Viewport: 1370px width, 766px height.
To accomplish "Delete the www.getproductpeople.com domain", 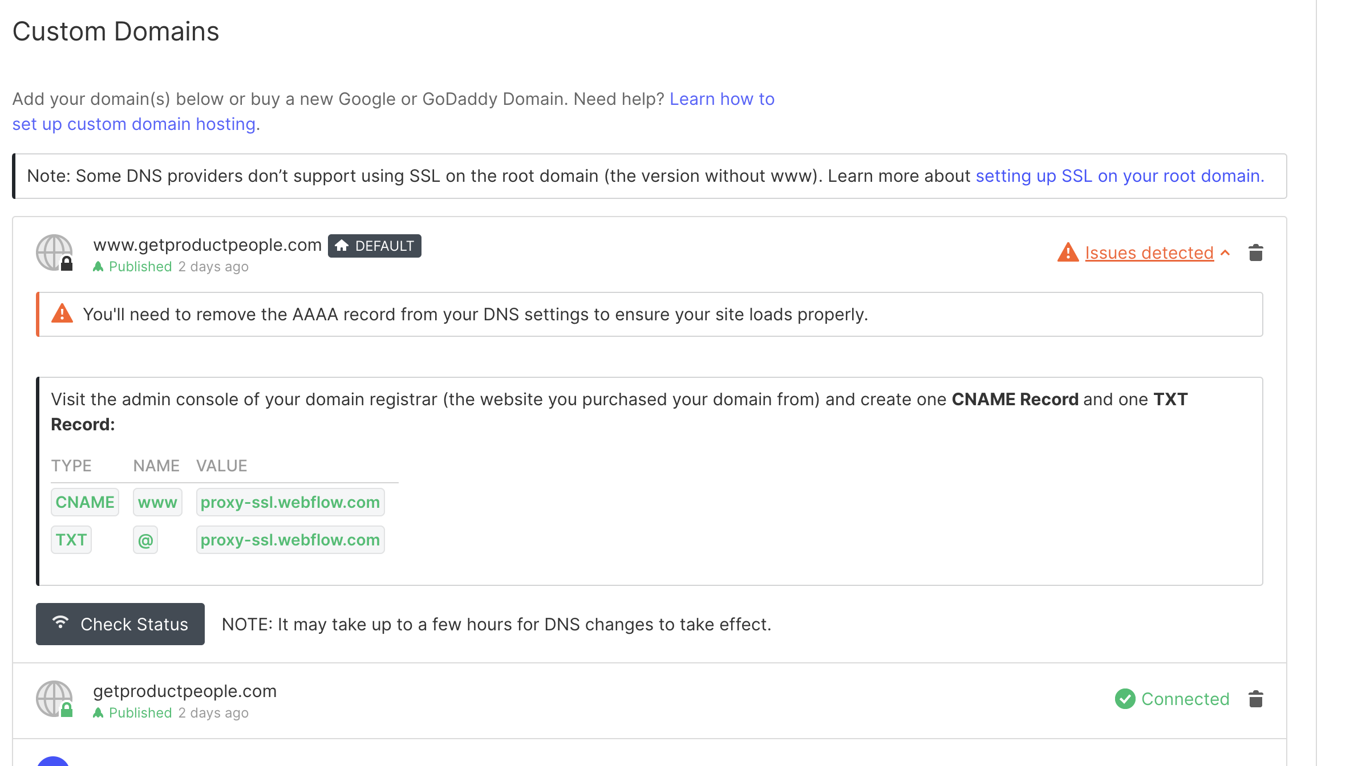I will click(1255, 252).
